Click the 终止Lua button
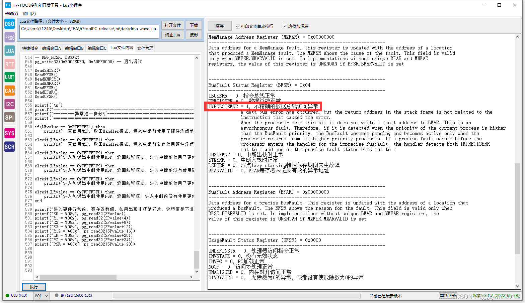Screen dimensions: 525x303 coord(173,35)
